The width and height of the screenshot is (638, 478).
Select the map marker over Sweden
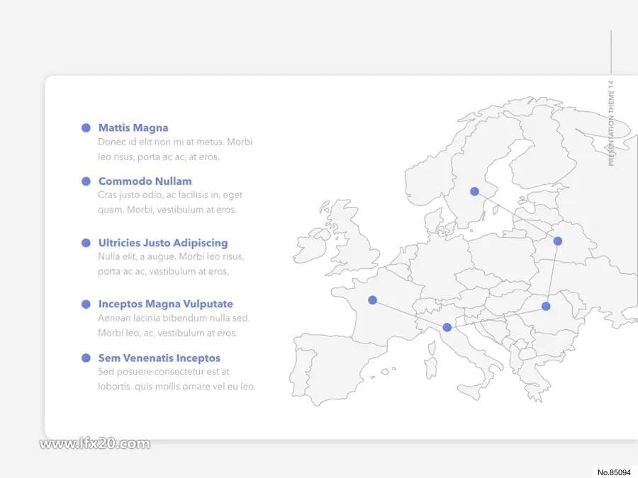tap(474, 191)
